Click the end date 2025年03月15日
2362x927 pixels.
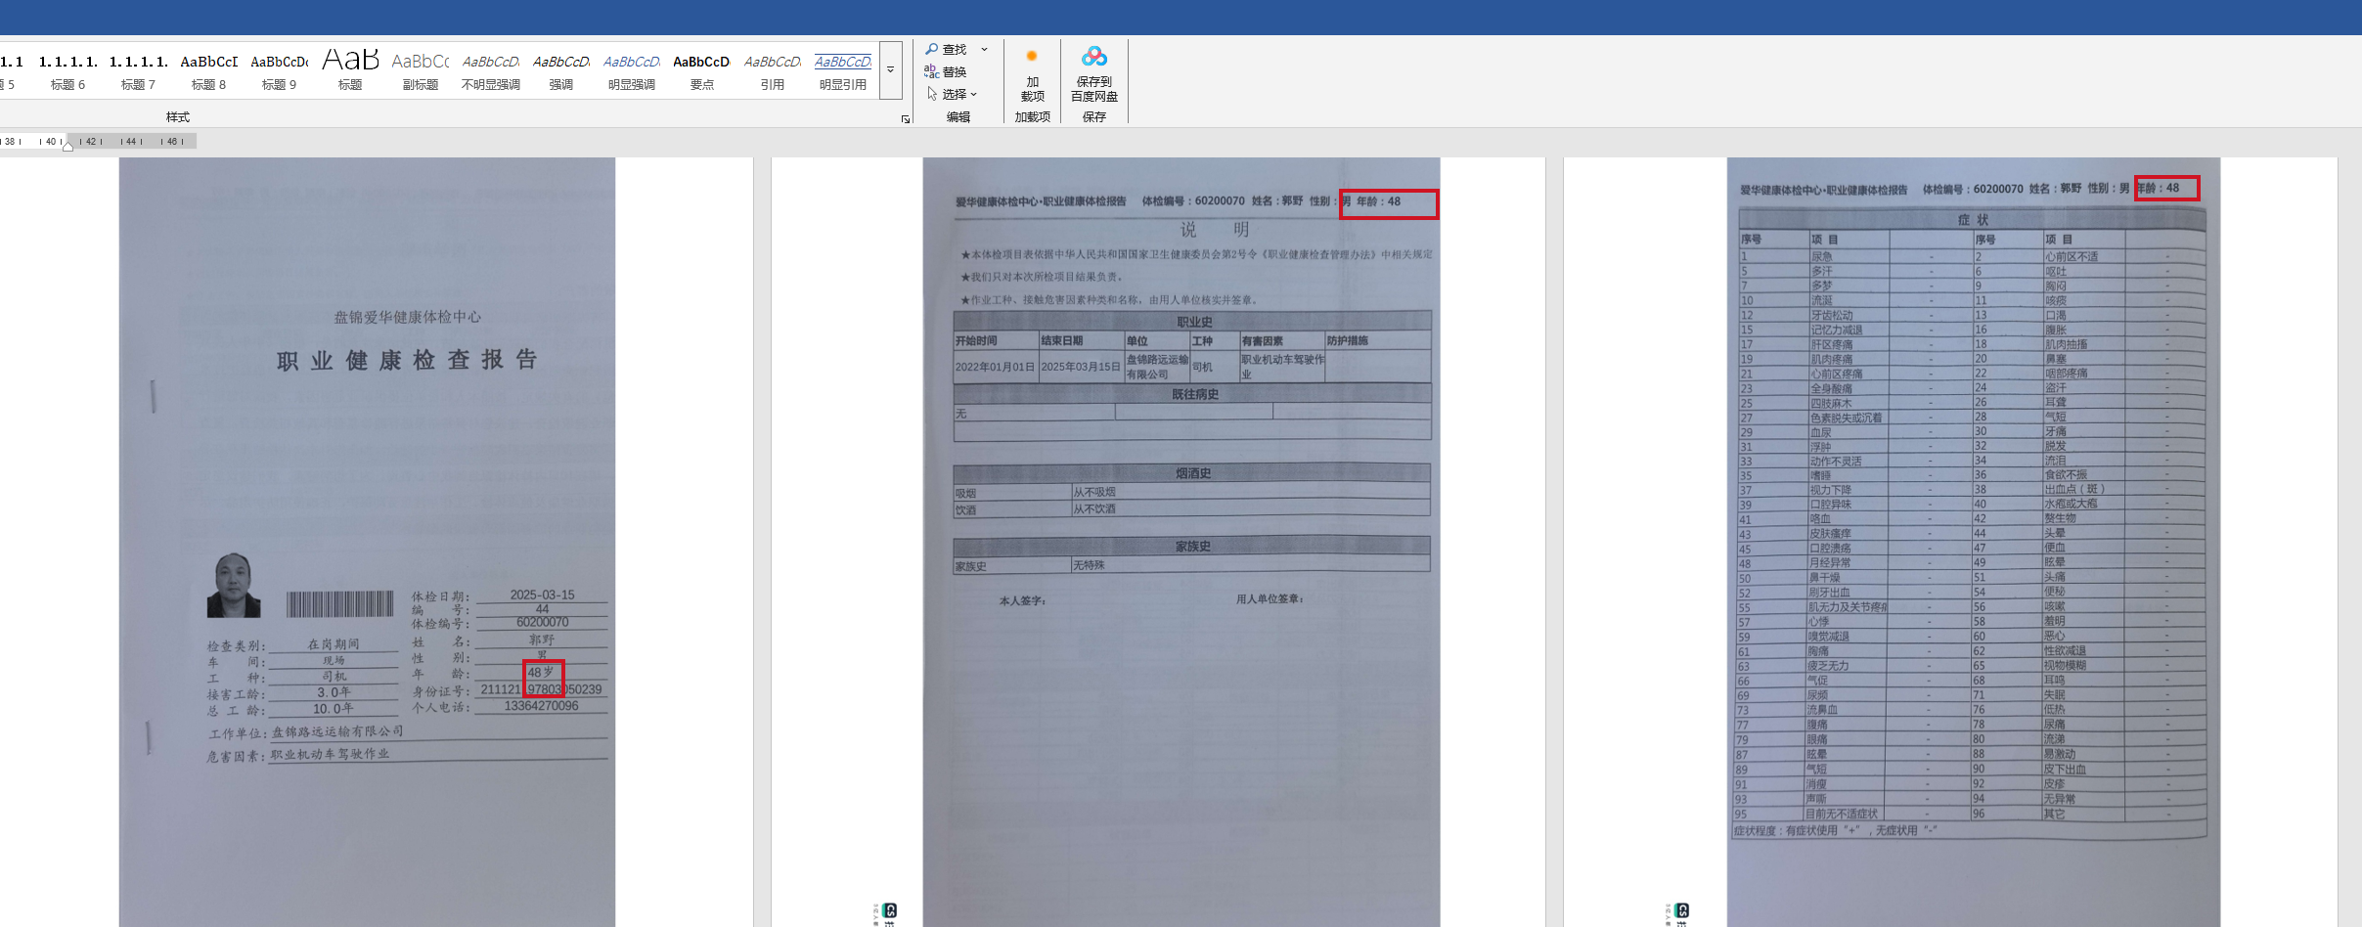pos(1081,367)
